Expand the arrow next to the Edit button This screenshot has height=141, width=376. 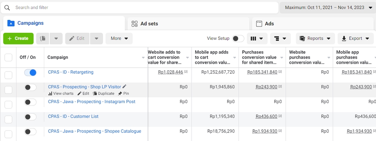[x=96, y=39]
